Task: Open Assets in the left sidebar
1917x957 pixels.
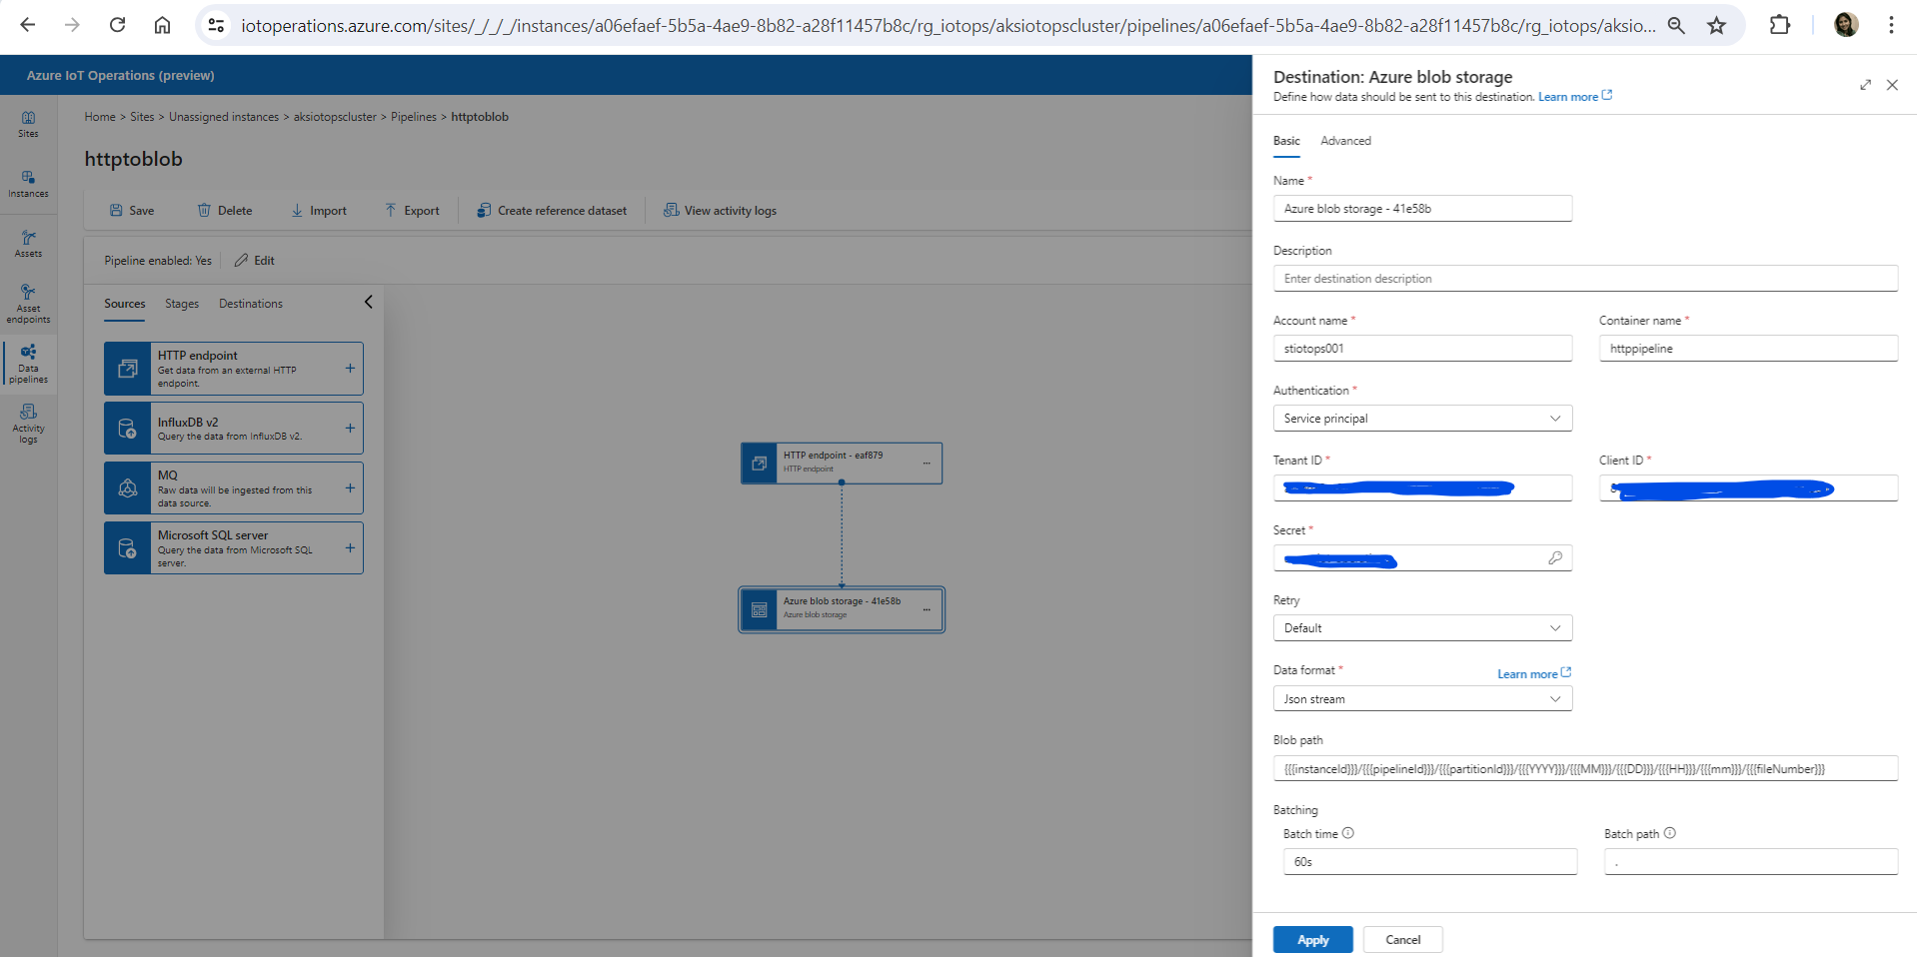Action: 28,244
